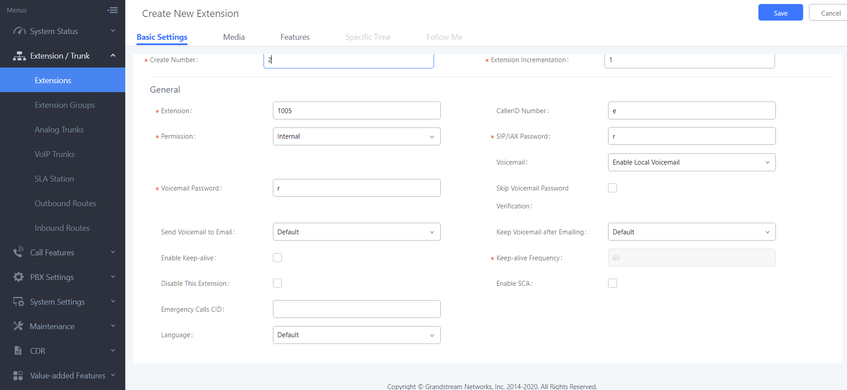The width and height of the screenshot is (847, 390).
Task: Click the System Status gauge icon
Action: tap(19, 31)
